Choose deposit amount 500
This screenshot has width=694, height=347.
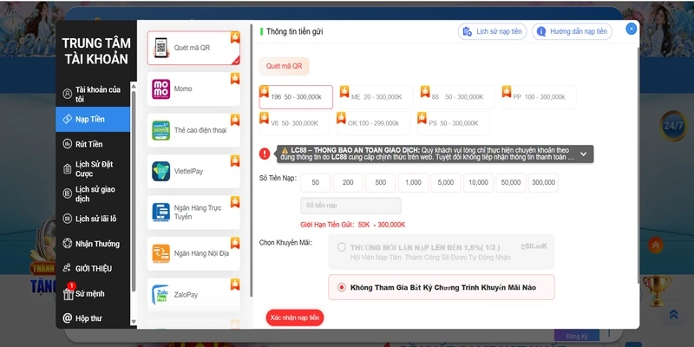[381, 182]
